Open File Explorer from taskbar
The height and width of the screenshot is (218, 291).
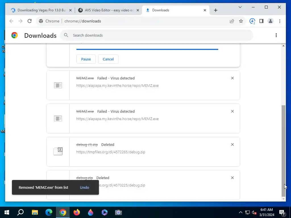(35, 212)
